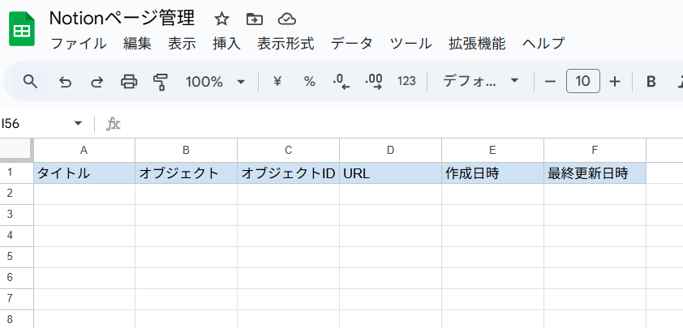Open the Google Sheets home icon
683x328 pixels.
click(x=22, y=29)
